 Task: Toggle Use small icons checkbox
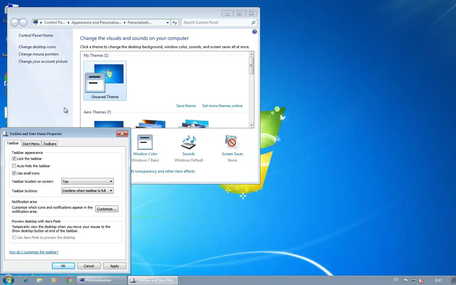tap(14, 173)
